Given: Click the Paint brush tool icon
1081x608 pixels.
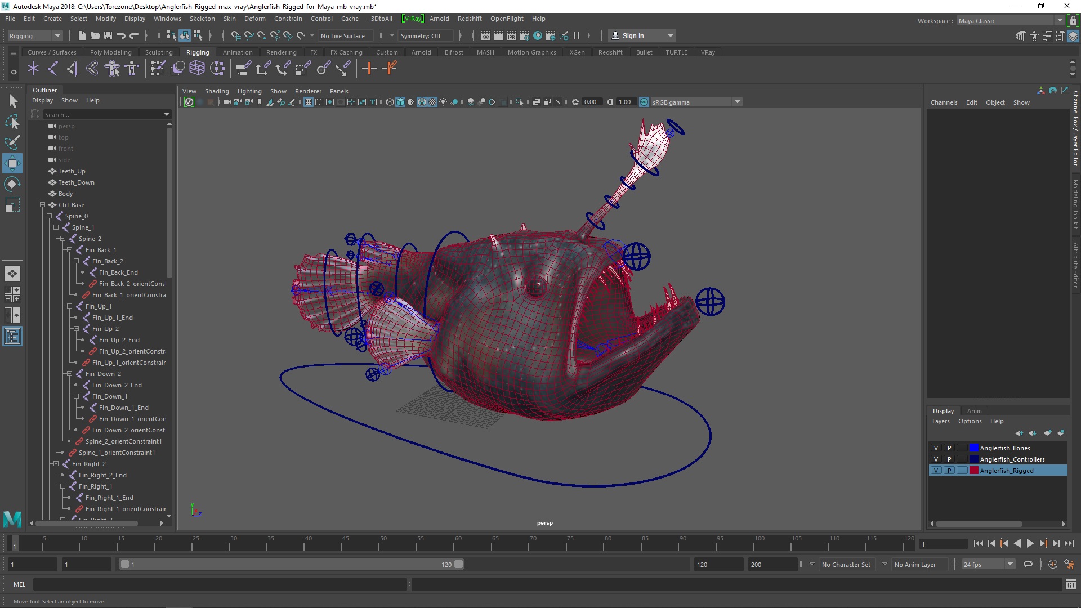Looking at the screenshot, I should click(12, 142).
